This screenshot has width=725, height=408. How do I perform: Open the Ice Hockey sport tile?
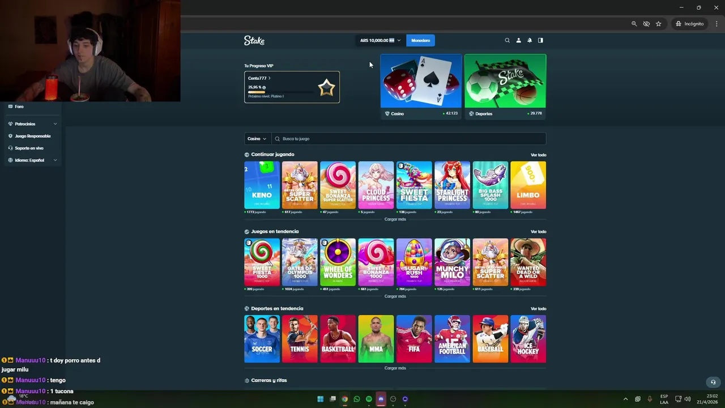click(528, 339)
